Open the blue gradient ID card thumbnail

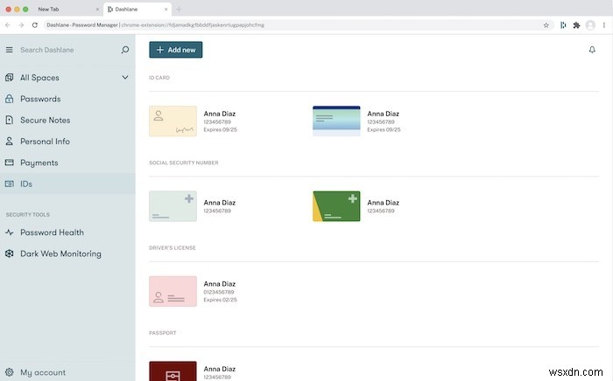coord(336,121)
